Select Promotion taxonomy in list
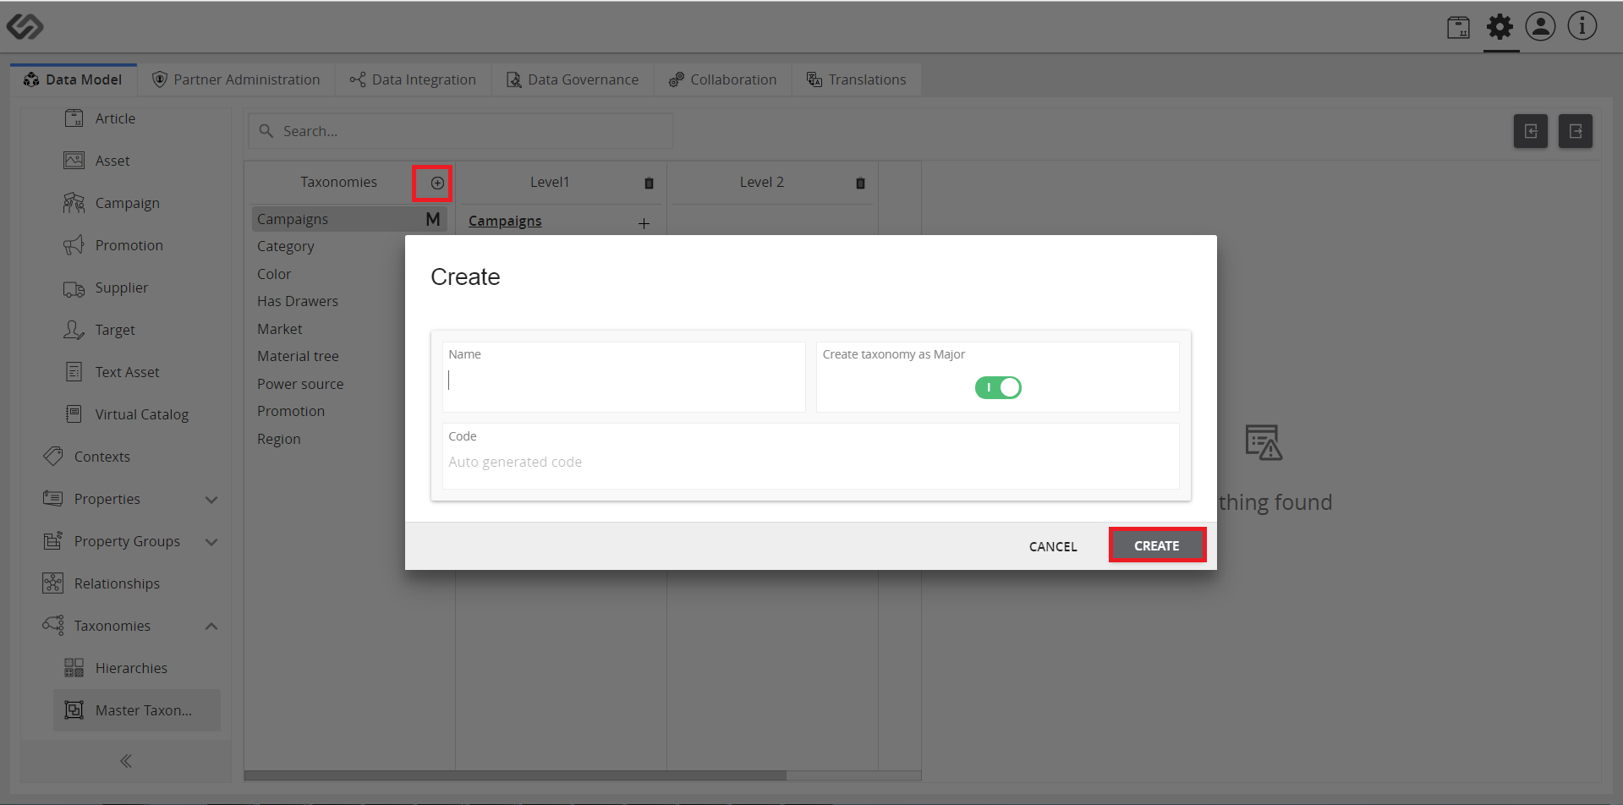The height and width of the screenshot is (805, 1623). 291,411
